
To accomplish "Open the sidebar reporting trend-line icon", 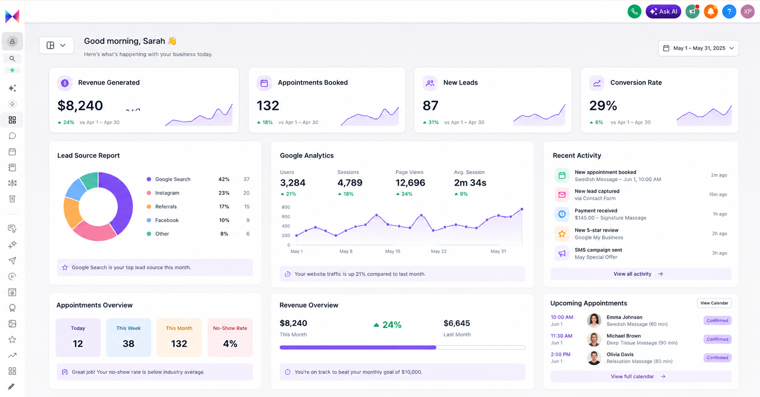I will coord(12,355).
